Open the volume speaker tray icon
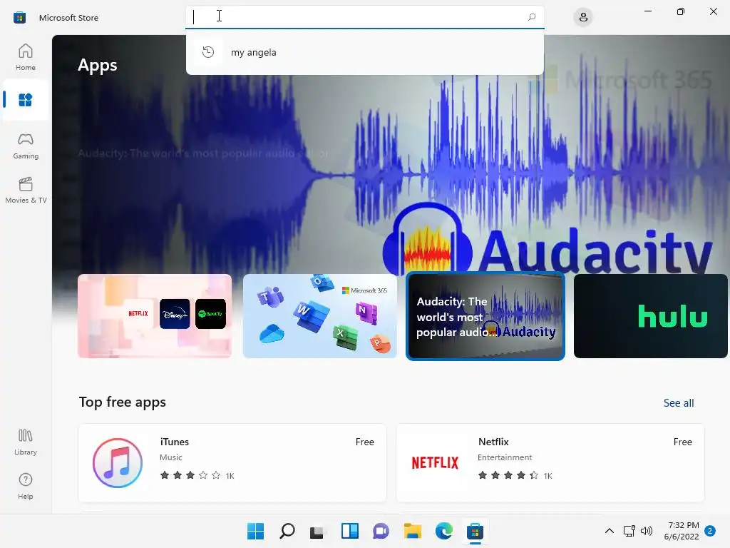Image resolution: width=730 pixels, height=548 pixels. coord(646,531)
